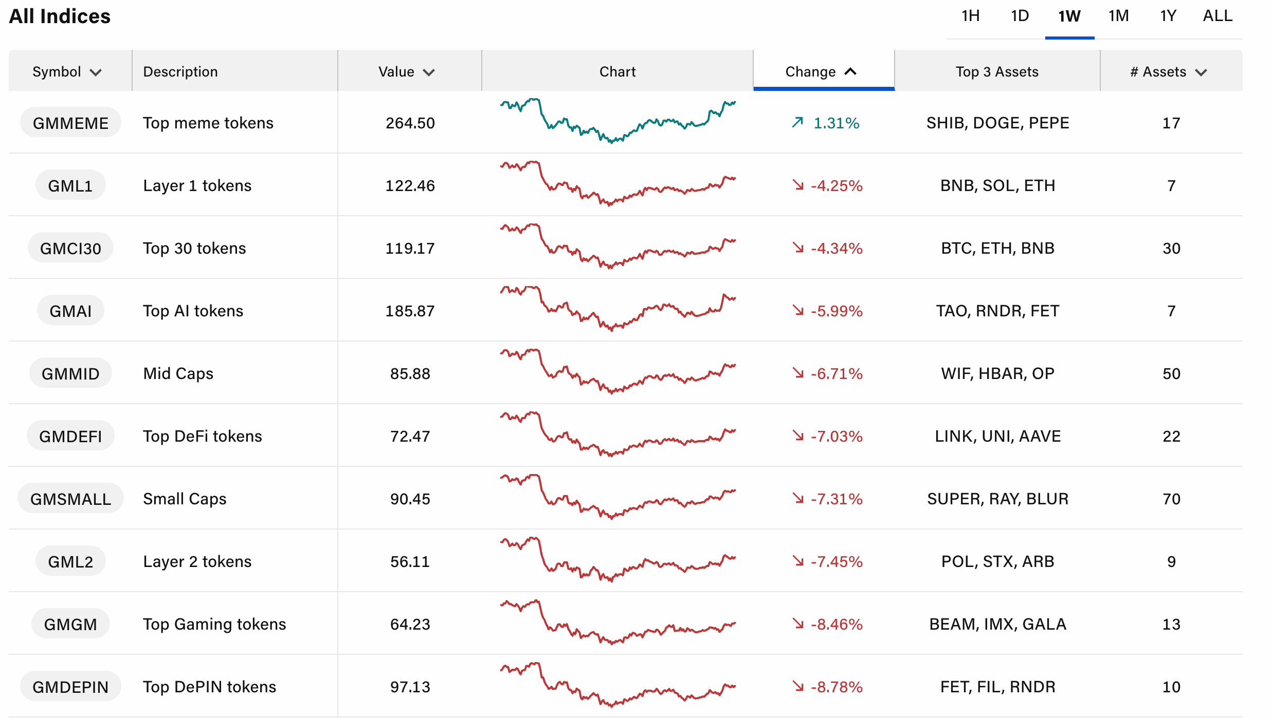
Task: Toggle the Change column sort arrow
Action: pyautogui.click(x=850, y=71)
